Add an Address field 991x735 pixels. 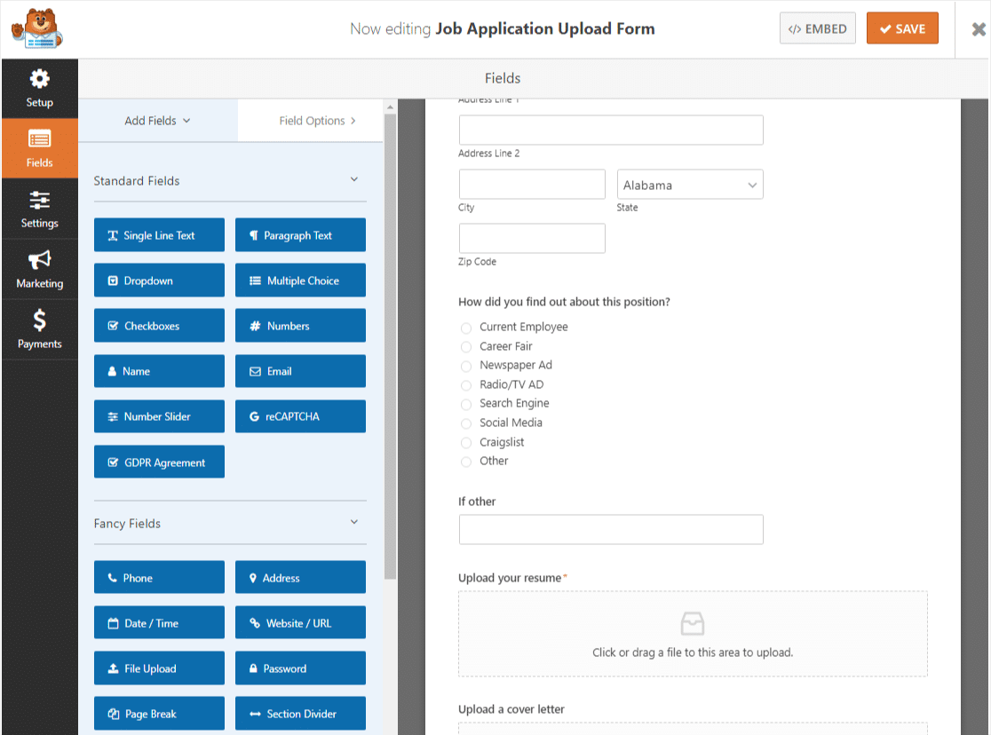coord(300,578)
